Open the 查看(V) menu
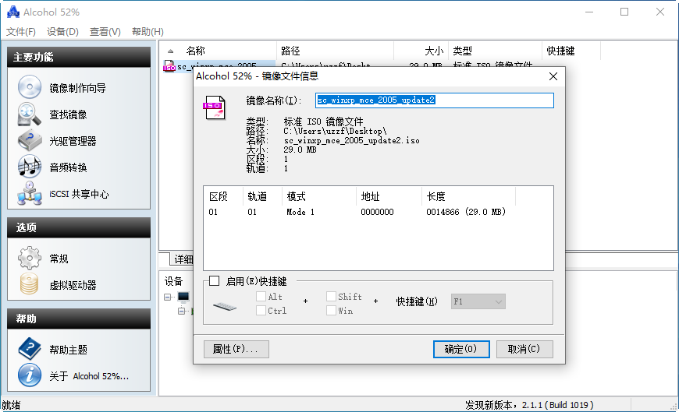 pos(105,32)
